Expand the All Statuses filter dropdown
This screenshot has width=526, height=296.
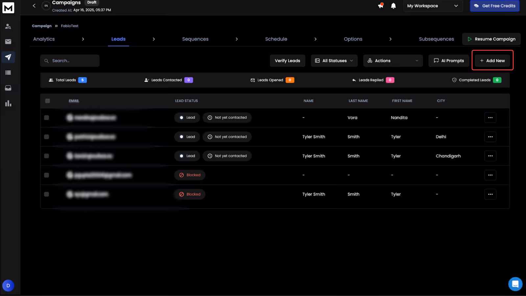coord(334,61)
